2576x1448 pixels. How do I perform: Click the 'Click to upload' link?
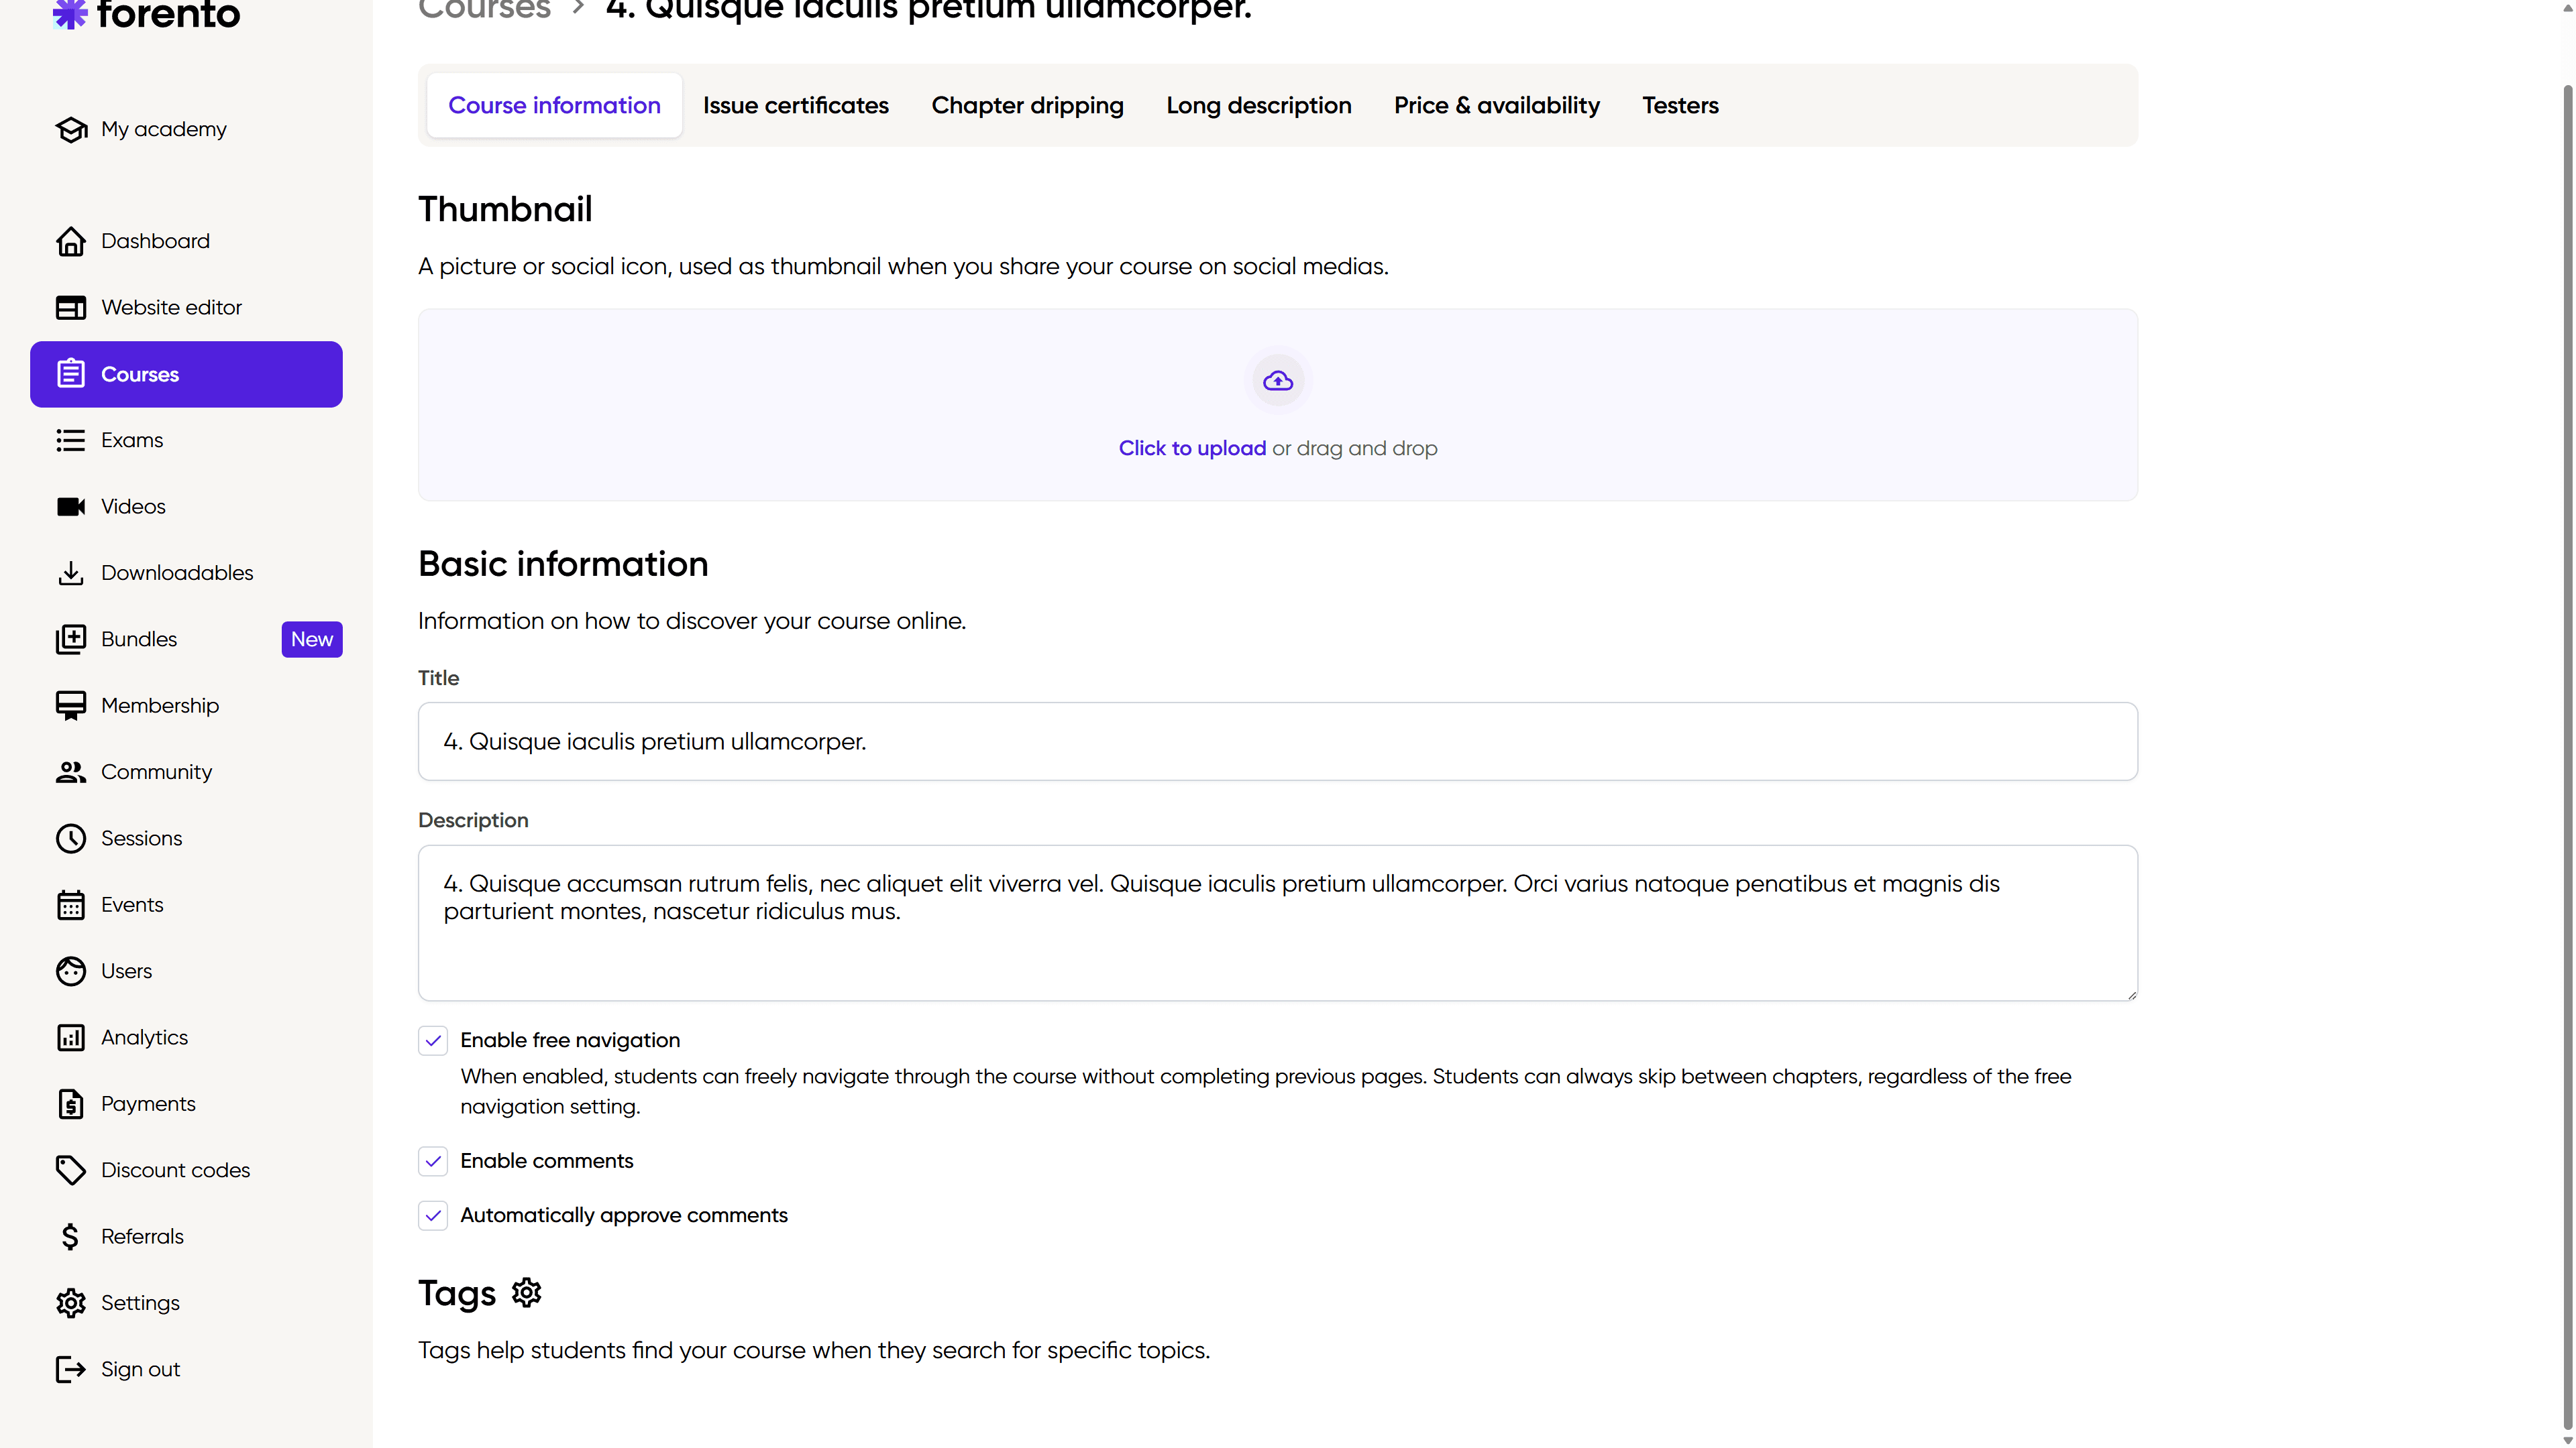pyautogui.click(x=1192, y=448)
